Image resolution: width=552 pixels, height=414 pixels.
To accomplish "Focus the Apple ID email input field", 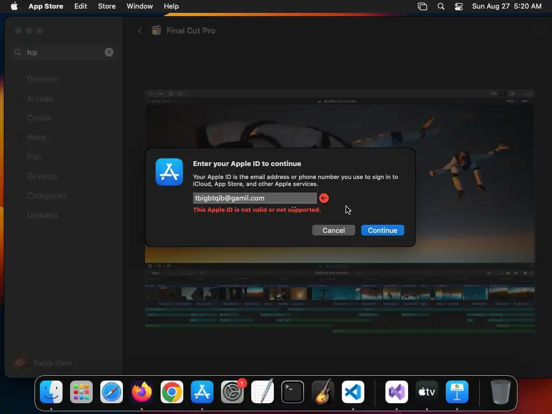I will [x=254, y=198].
